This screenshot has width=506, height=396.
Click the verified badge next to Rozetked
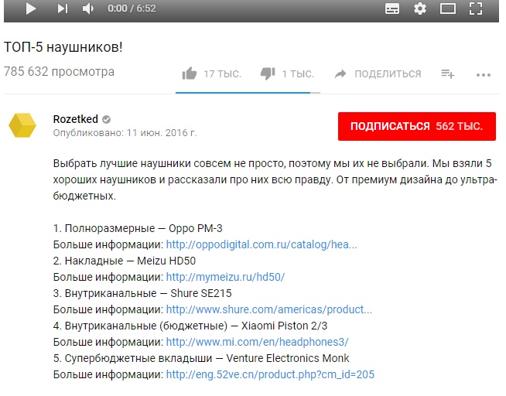click(x=107, y=120)
